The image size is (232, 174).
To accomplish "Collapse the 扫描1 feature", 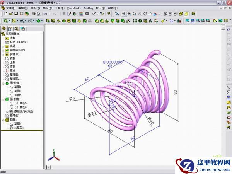I will point(3,120).
